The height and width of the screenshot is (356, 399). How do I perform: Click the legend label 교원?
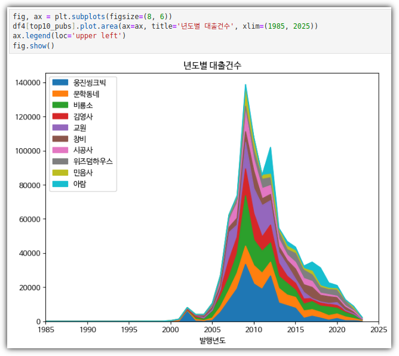click(x=79, y=128)
